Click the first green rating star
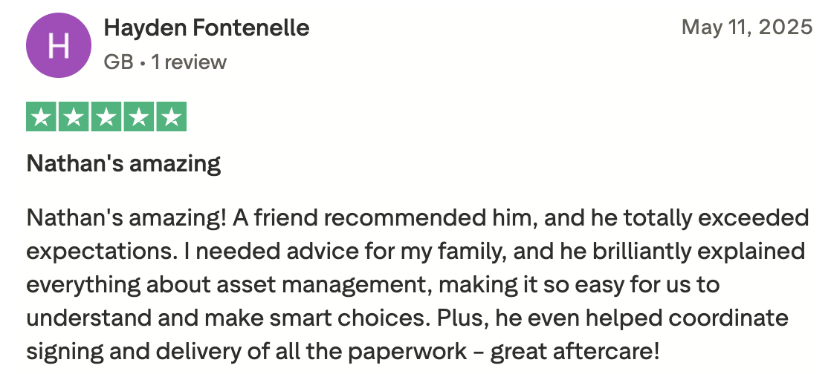 coord(42,117)
